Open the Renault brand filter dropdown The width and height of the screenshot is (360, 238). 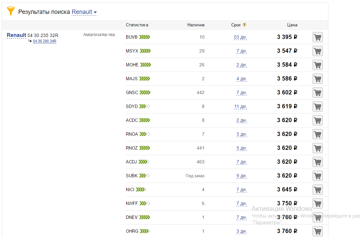click(84, 12)
